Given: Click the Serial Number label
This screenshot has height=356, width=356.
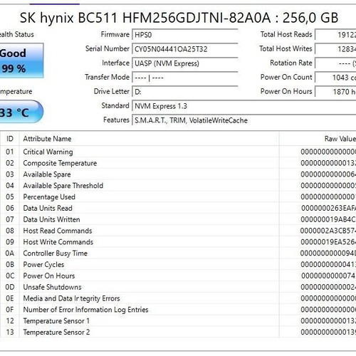Looking at the screenshot, I should pyautogui.click(x=108, y=48).
